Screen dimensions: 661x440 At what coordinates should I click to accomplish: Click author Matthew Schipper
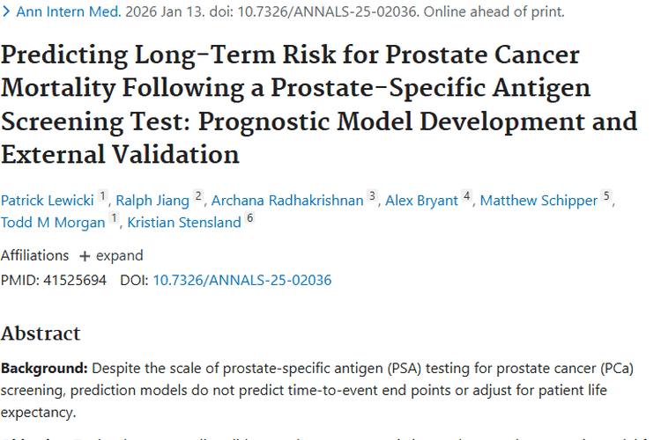(538, 201)
